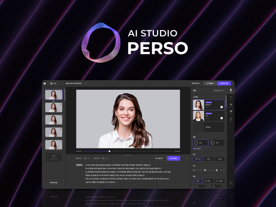Viewport: 276px width, 207px height.
Task: Play the first AI model's preview clip
Action: coord(221,107)
